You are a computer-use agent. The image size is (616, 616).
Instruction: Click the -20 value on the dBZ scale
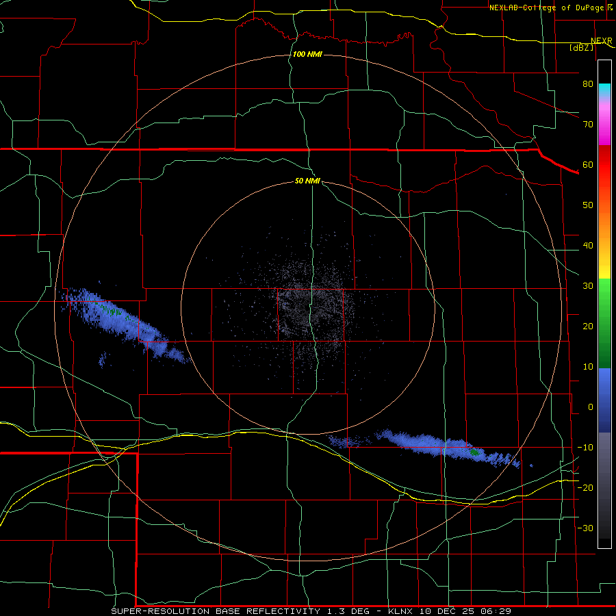[585, 488]
